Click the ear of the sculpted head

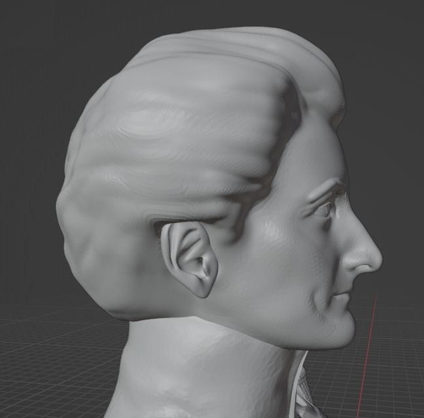click(x=190, y=260)
